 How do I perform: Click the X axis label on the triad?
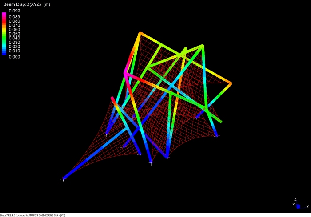click(307, 207)
